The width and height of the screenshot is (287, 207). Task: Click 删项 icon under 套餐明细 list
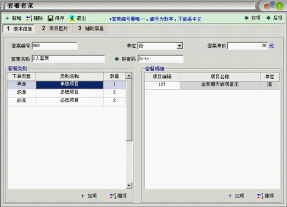tap(260, 196)
